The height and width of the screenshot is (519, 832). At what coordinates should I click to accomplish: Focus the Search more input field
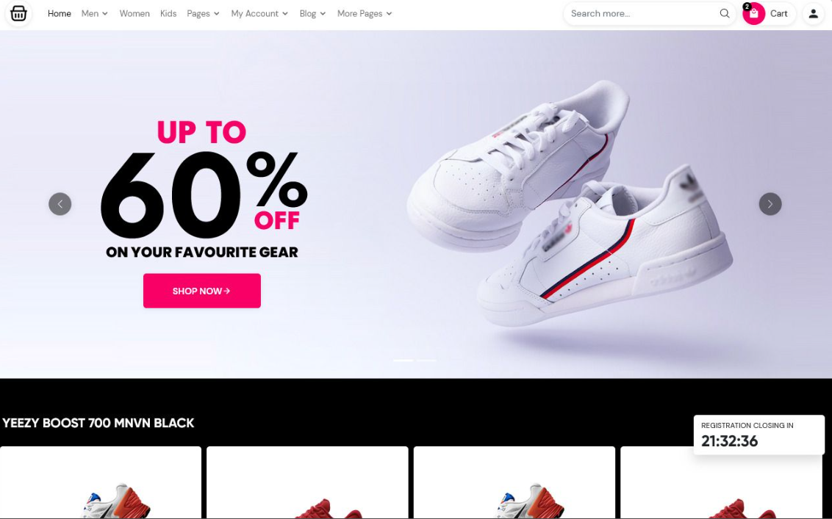[x=642, y=13]
